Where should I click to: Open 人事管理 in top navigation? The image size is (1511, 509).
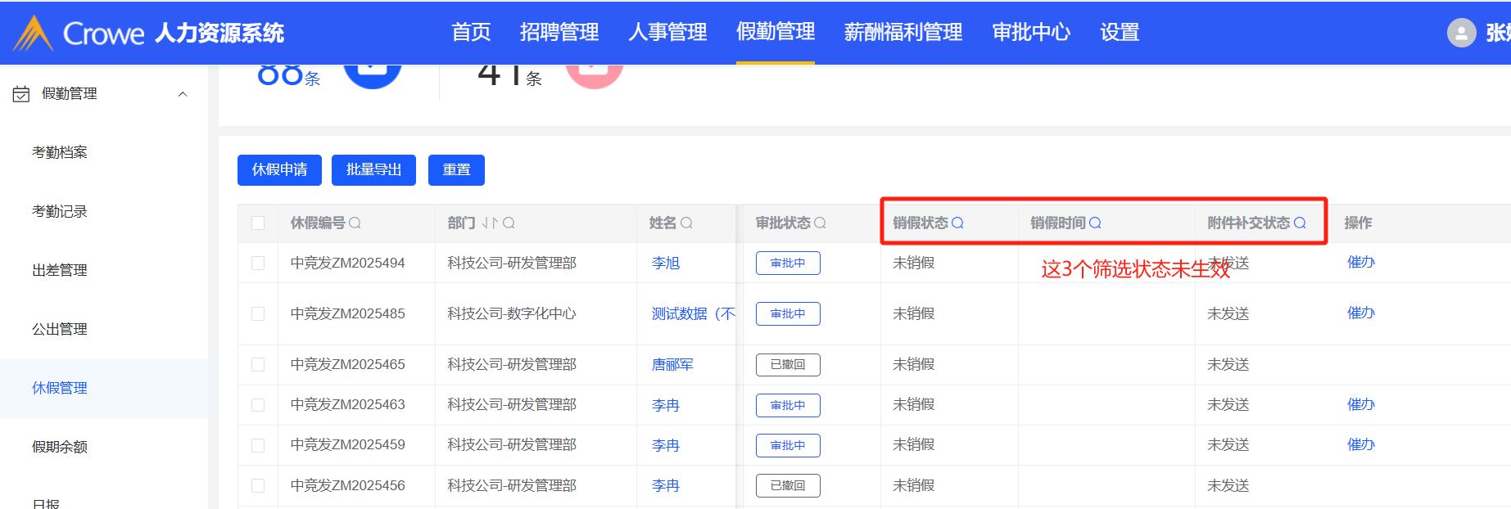667,32
